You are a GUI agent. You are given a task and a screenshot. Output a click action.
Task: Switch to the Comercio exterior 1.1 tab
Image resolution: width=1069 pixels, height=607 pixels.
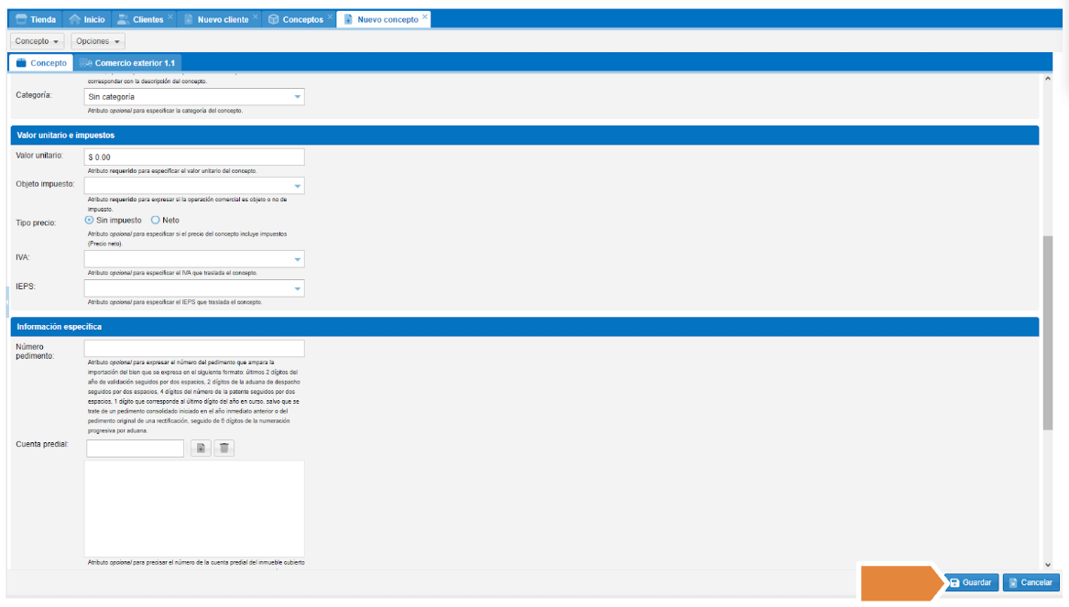(x=128, y=63)
